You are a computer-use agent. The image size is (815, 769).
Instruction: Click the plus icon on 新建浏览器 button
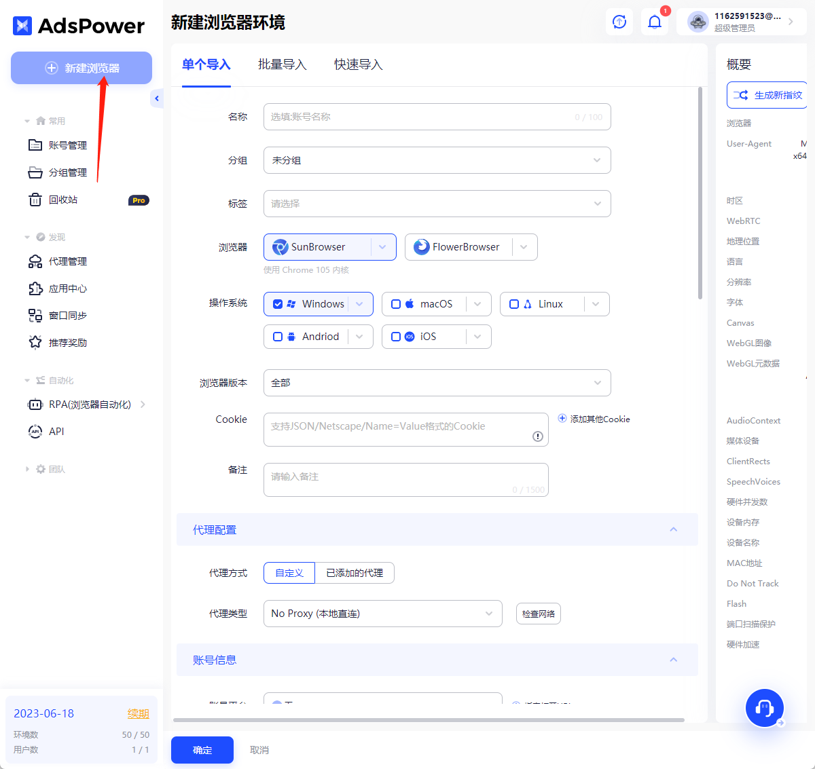(52, 68)
